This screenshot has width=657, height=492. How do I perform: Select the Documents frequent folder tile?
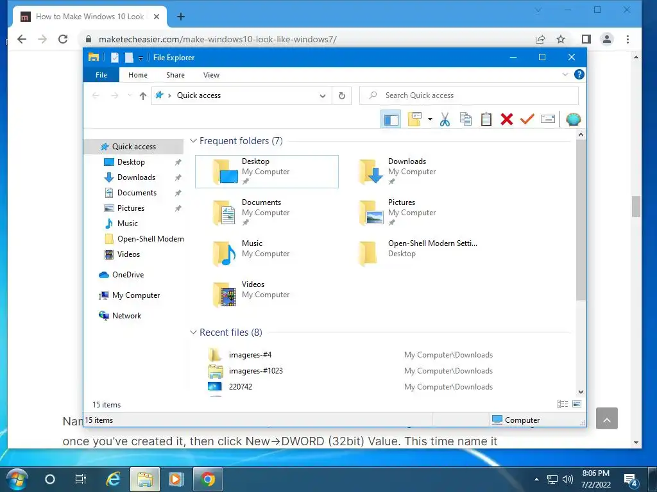[267, 213]
